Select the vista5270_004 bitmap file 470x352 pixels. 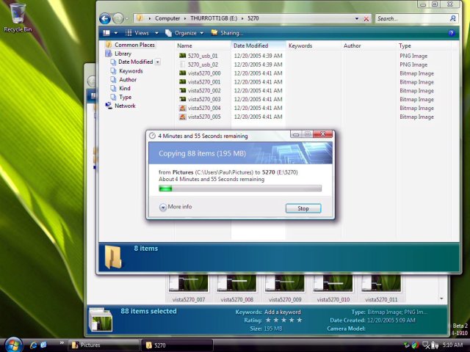(x=203, y=108)
